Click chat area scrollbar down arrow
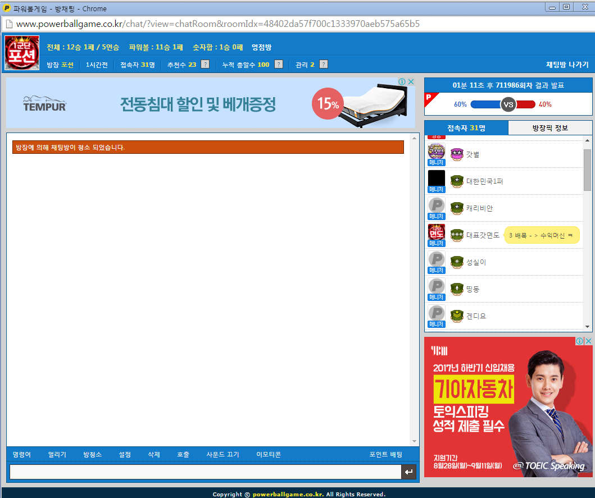595x498 pixels. point(415,441)
